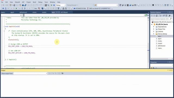Click the Solution Explorer Properties wrench icon
The width and height of the screenshot is (174, 98).
(170, 16)
